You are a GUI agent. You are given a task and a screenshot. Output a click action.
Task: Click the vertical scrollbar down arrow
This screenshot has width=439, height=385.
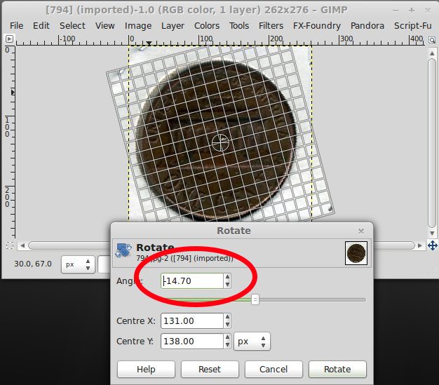[432, 233]
